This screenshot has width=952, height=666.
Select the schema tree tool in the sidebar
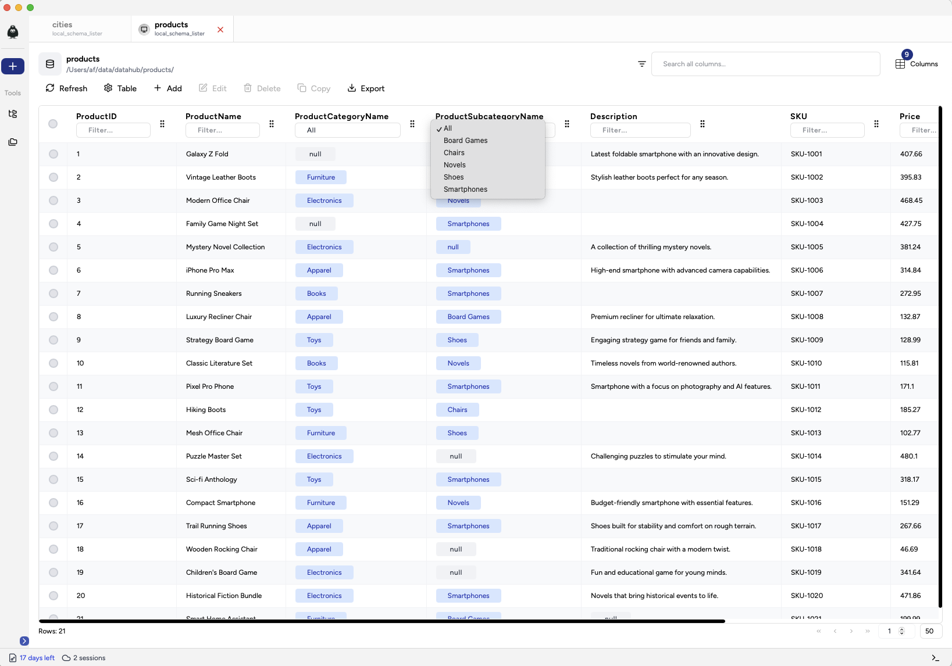[x=13, y=114]
